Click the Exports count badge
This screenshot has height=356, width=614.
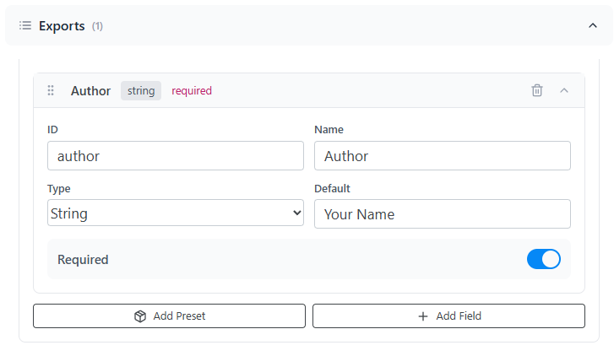coord(97,26)
